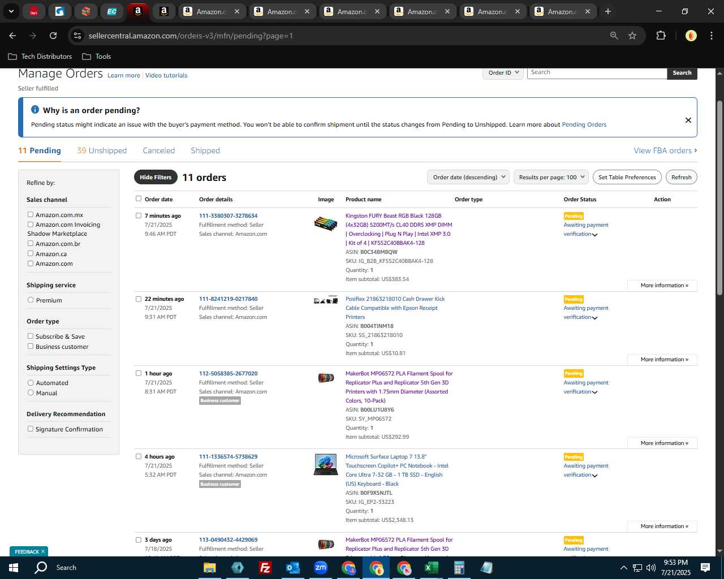Open Notepad from the taskbar

tap(486, 568)
